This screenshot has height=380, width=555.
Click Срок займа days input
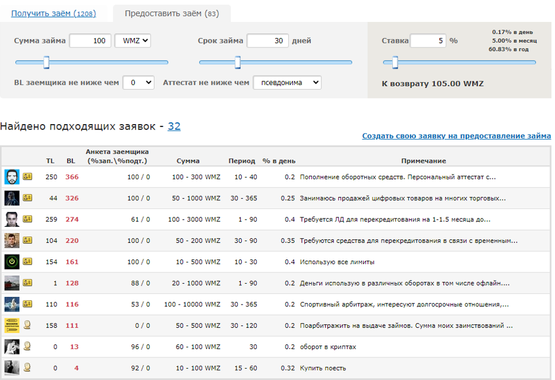(268, 41)
